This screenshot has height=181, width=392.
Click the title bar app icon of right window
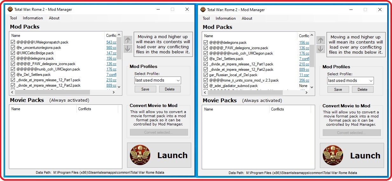point(203,10)
